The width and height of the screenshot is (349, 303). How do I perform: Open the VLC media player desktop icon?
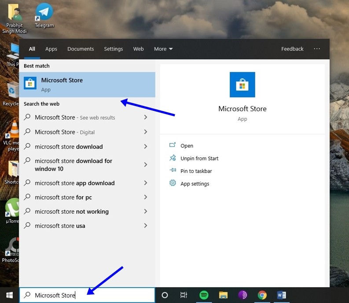11,136
